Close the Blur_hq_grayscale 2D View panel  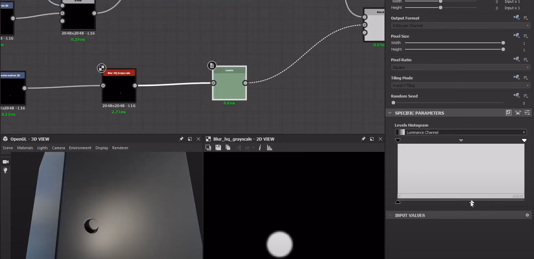380,139
